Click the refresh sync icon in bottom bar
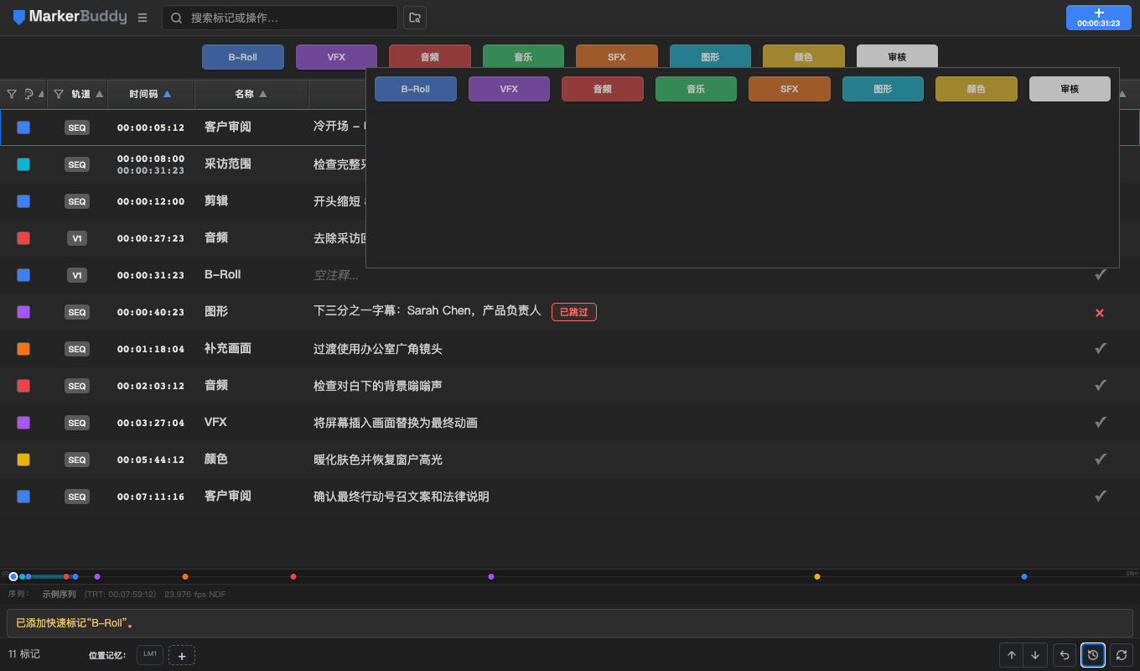 click(1122, 655)
